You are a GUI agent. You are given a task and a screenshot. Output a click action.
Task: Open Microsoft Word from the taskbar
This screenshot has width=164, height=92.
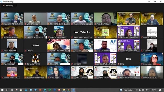tap(55, 90)
